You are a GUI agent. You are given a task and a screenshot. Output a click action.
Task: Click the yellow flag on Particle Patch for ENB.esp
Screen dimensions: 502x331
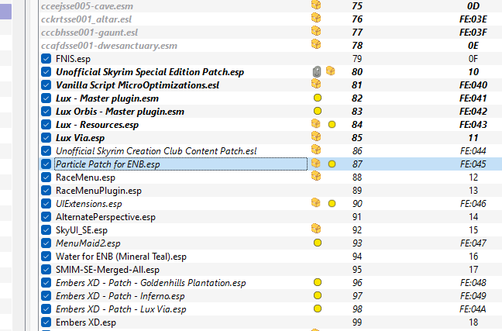[332, 164]
